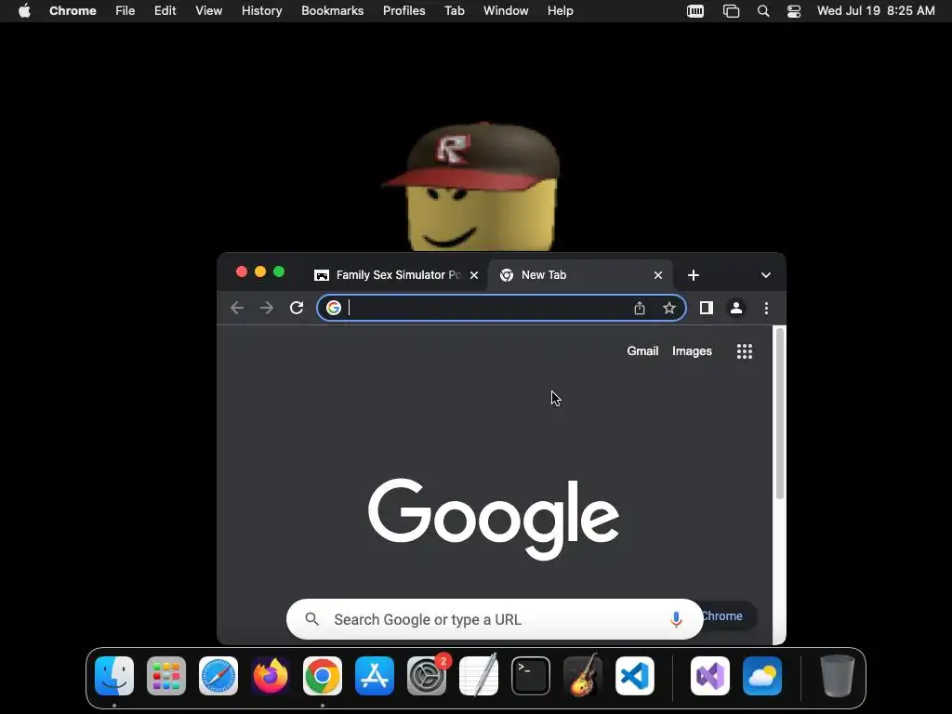
Task: Open the Images link
Action: [692, 350]
